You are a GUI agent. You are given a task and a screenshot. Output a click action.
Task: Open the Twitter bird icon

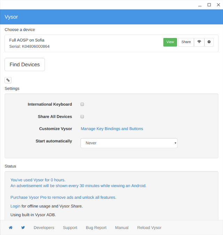23,228
